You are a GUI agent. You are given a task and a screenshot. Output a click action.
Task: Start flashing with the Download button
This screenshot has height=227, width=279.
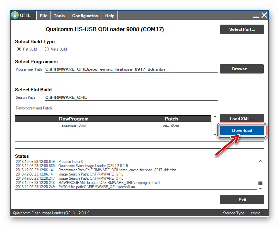coord(242,130)
